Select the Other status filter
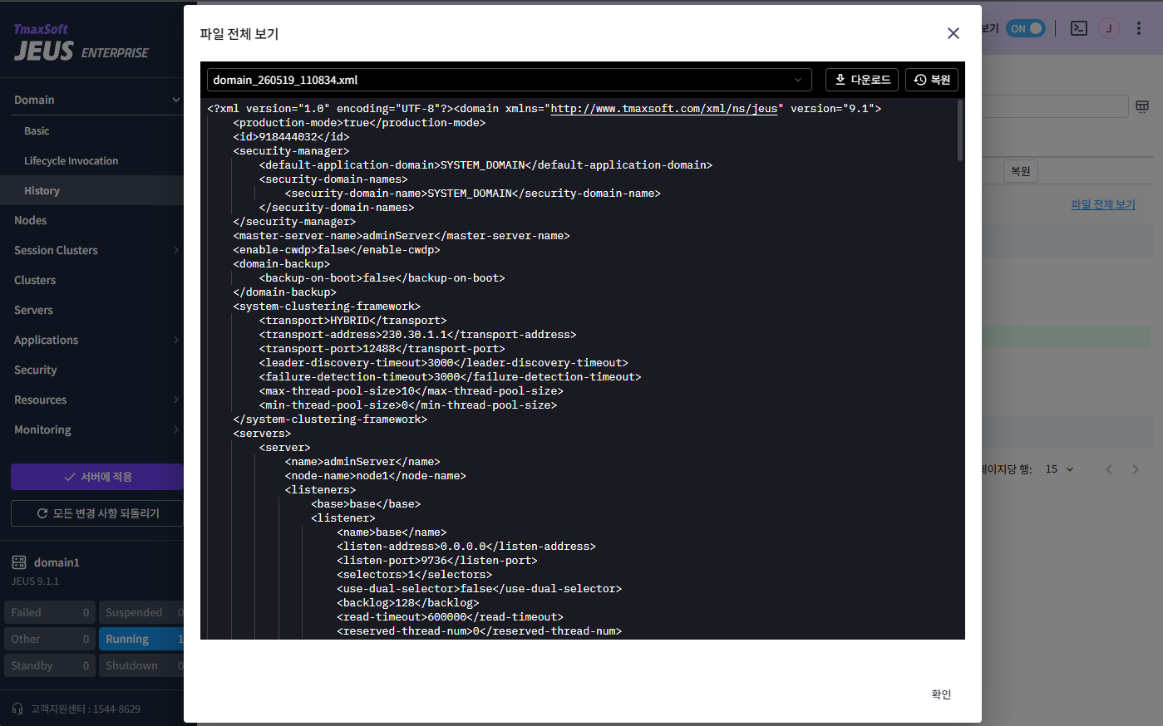The image size is (1163, 726). click(x=48, y=639)
